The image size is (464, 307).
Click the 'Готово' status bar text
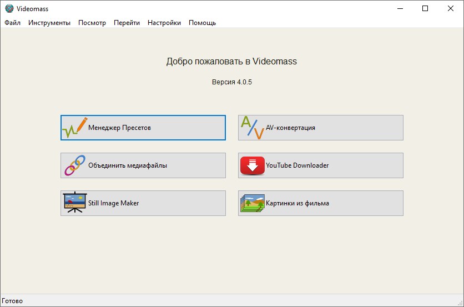pyautogui.click(x=12, y=301)
